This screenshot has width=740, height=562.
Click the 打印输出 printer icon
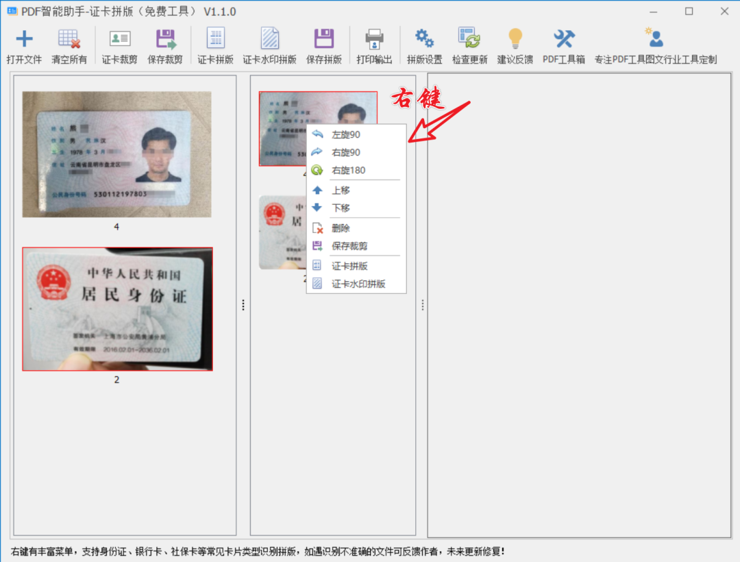pyautogui.click(x=374, y=40)
